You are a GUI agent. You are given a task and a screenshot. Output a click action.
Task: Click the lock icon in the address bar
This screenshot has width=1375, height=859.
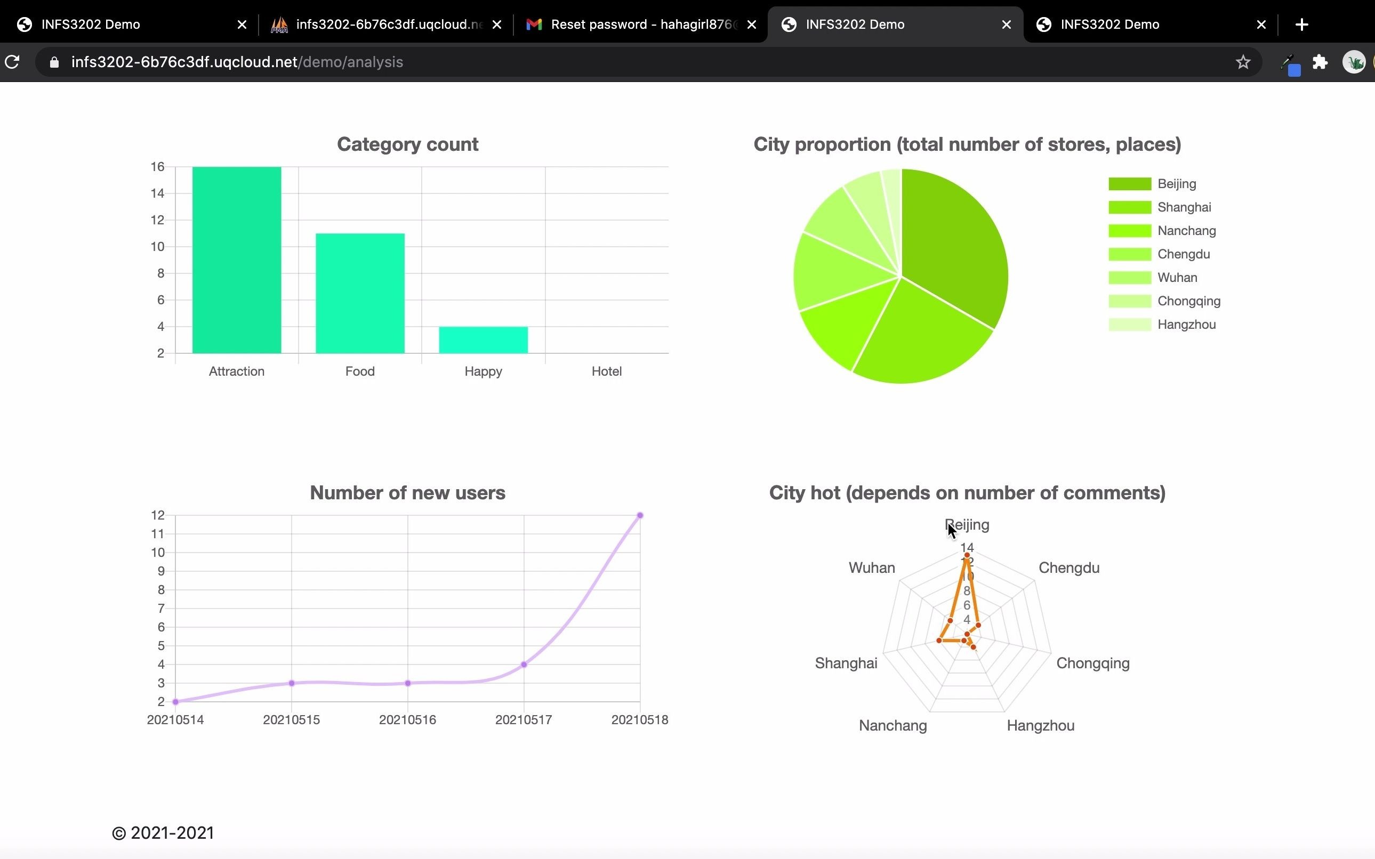(x=54, y=62)
